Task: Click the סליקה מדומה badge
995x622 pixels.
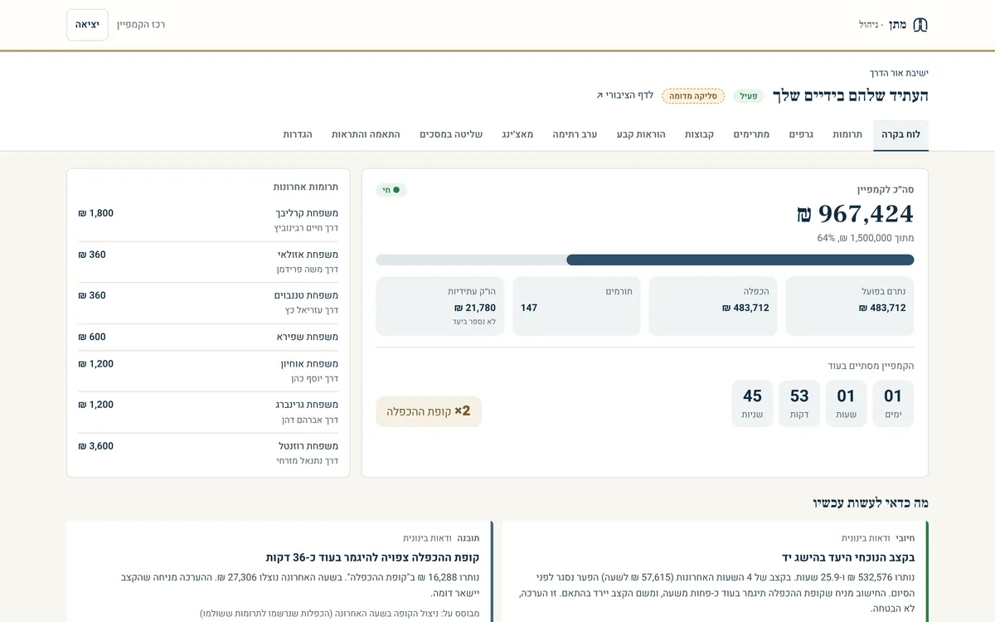Action: 693,96
